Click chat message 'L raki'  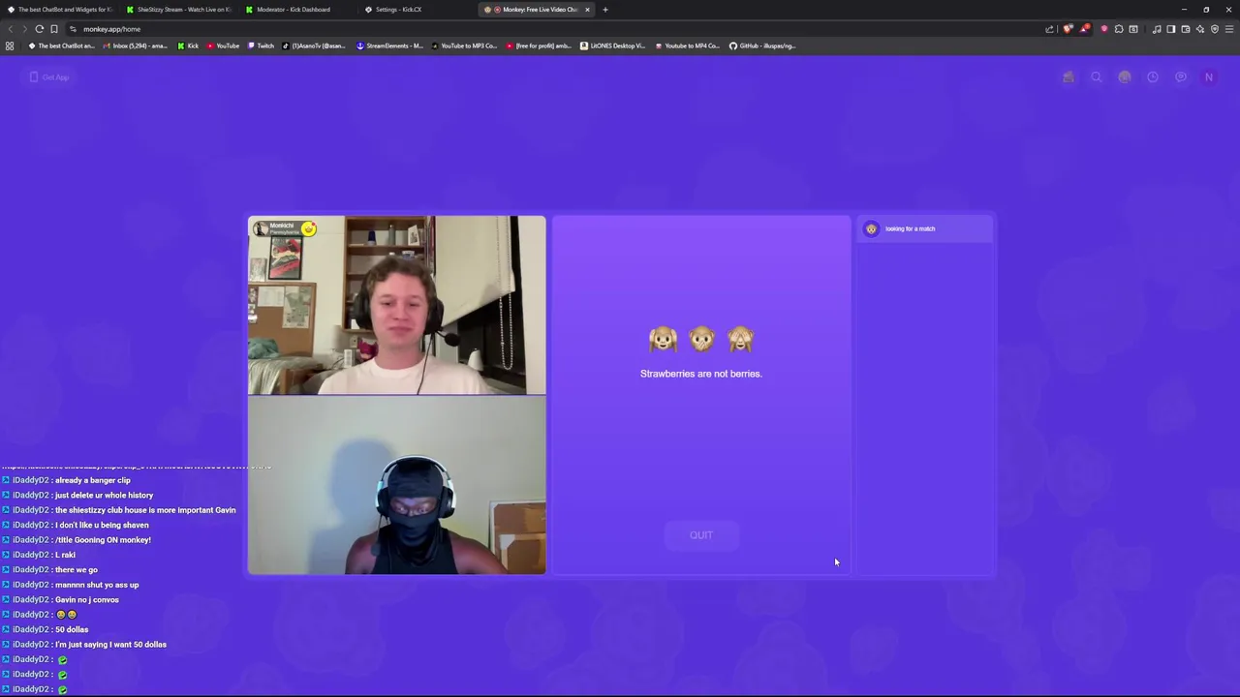coord(65,555)
